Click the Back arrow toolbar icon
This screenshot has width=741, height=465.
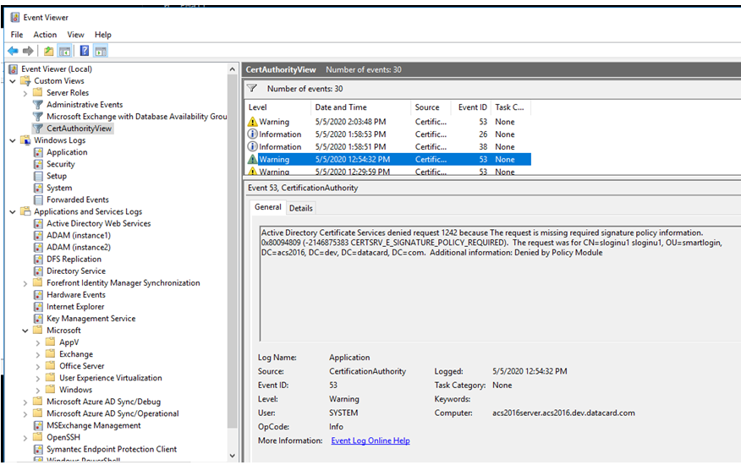tap(13, 51)
